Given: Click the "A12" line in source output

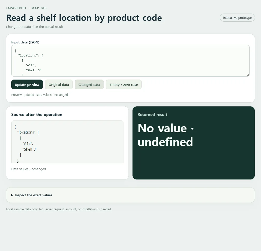Looking at the screenshot, I should 28,144.
